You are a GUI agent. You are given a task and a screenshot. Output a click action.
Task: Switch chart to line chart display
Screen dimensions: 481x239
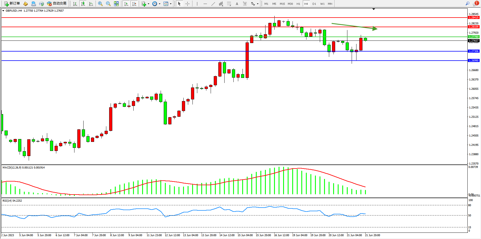[x=91, y=4]
